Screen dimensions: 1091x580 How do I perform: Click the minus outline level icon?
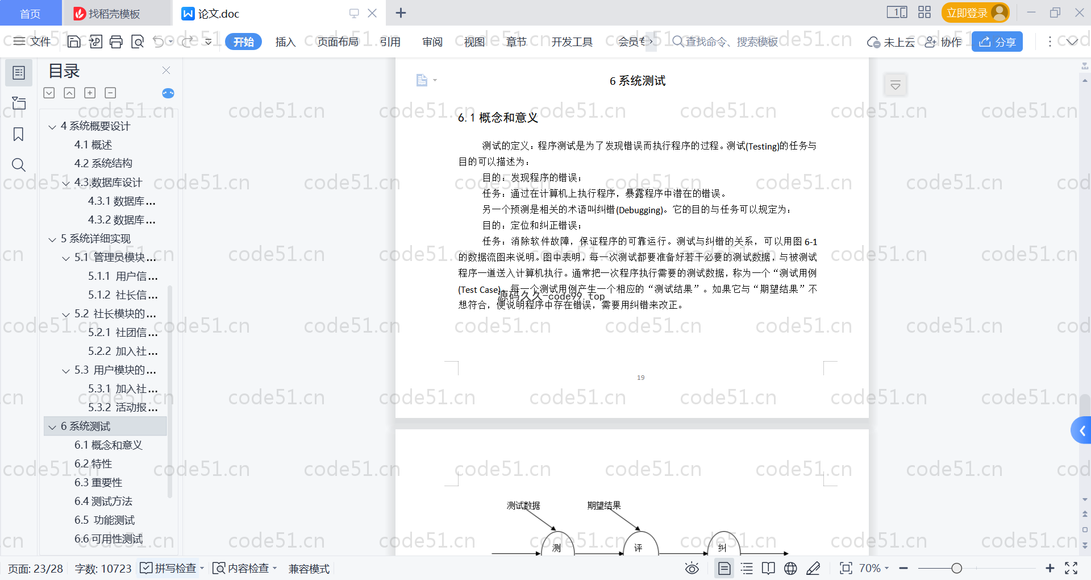click(x=110, y=93)
